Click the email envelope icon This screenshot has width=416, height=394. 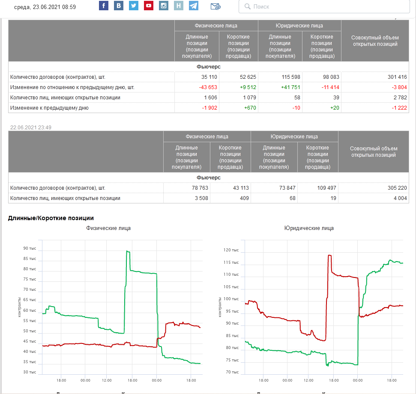215,6
